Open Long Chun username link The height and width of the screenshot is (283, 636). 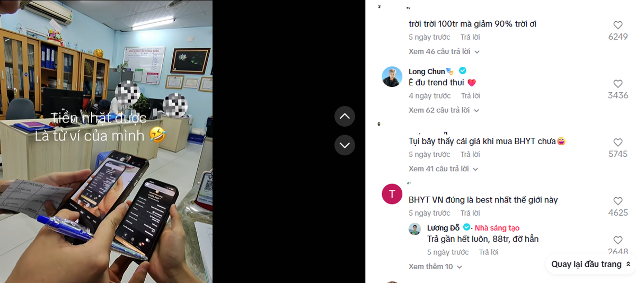(x=427, y=72)
